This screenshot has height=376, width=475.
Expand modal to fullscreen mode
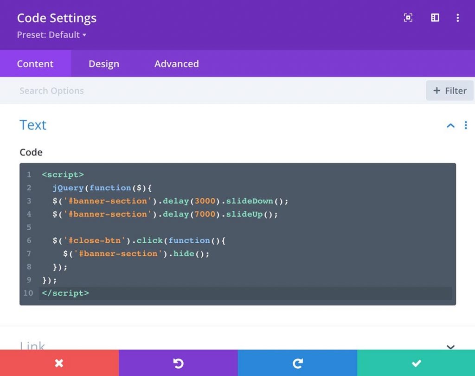click(408, 18)
